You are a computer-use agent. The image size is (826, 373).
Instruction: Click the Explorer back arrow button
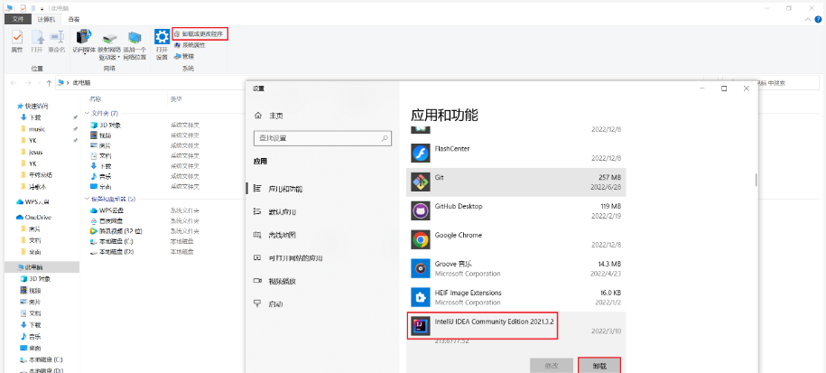14,83
